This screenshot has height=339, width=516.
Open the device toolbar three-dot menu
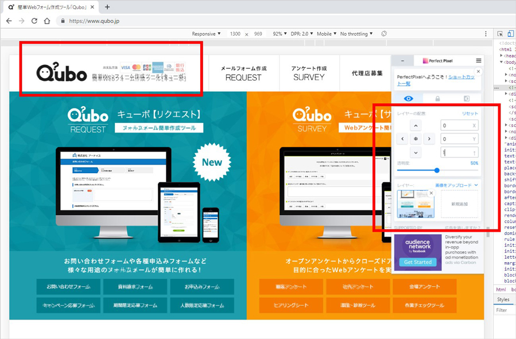point(486,33)
